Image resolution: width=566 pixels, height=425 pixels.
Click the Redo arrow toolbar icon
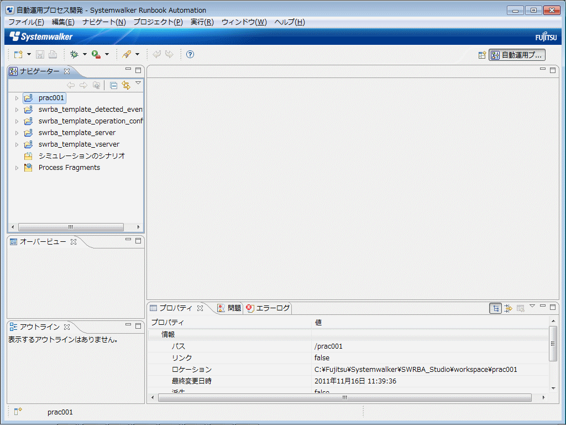point(169,55)
